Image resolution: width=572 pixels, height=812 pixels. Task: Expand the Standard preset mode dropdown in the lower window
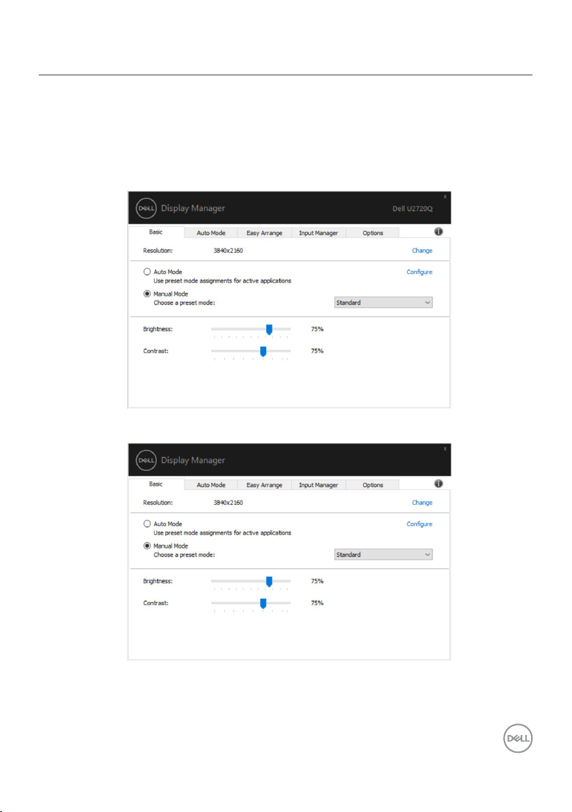click(x=383, y=555)
